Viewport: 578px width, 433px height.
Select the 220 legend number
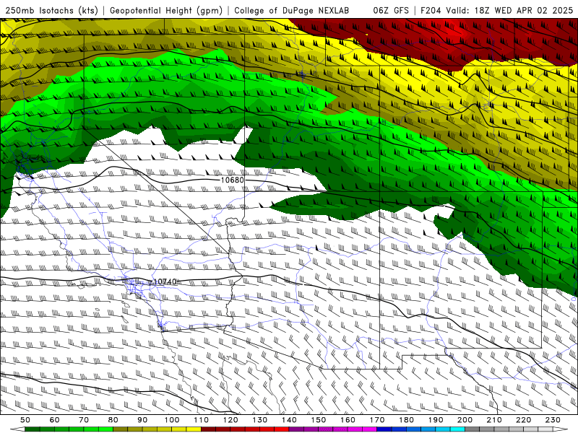(523, 420)
